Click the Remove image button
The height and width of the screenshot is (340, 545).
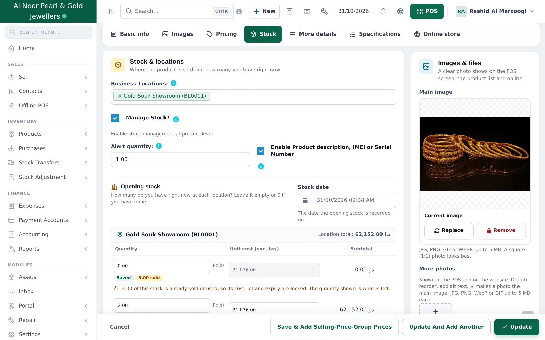point(501,231)
